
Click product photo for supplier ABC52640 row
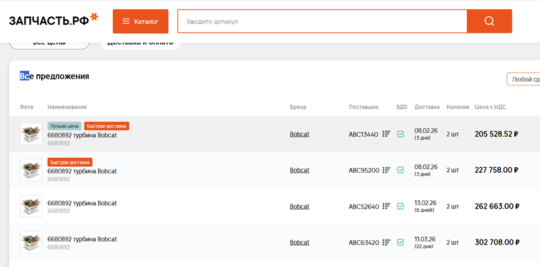[x=31, y=206]
